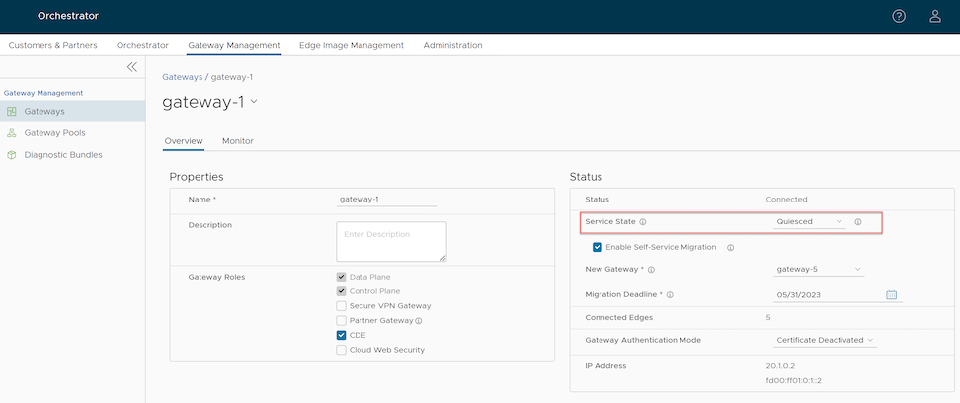The height and width of the screenshot is (403, 960).
Task: Disable the Enable Self-Service Migration checkbox
Action: tap(597, 247)
